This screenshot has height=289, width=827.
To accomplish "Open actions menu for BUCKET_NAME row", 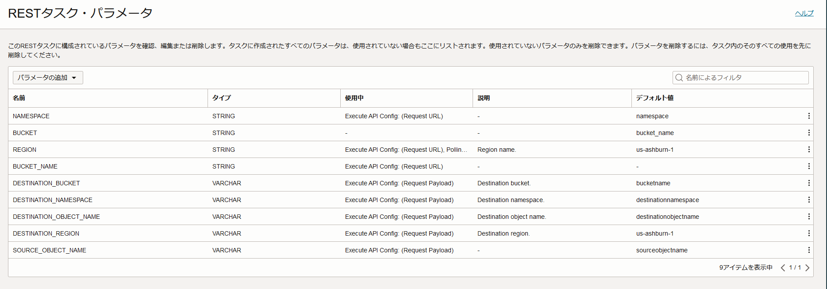I will tap(809, 166).
